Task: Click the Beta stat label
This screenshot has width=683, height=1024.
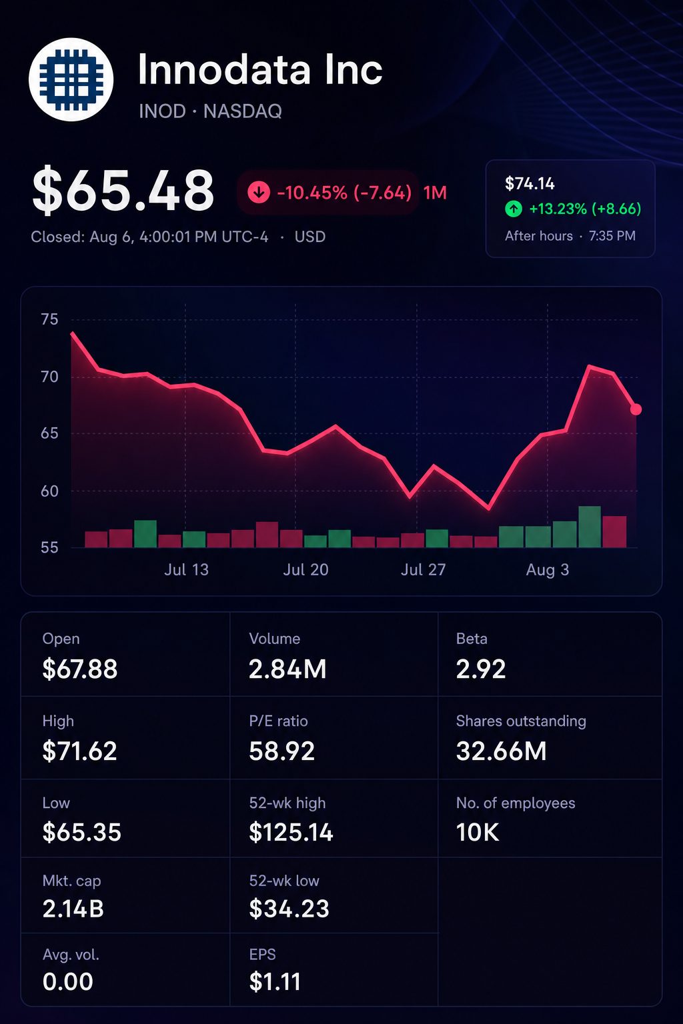Action: [472, 639]
